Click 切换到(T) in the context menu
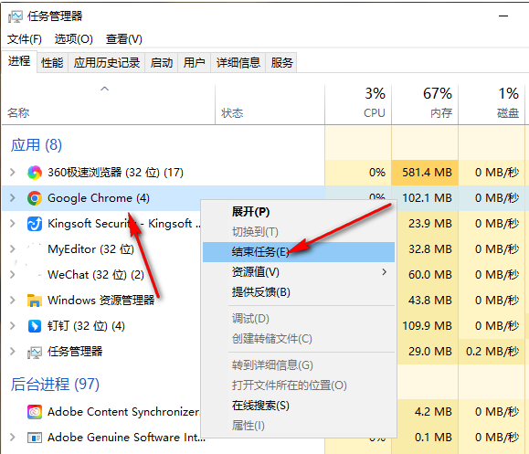The height and width of the screenshot is (454, 529). point(298,232)
